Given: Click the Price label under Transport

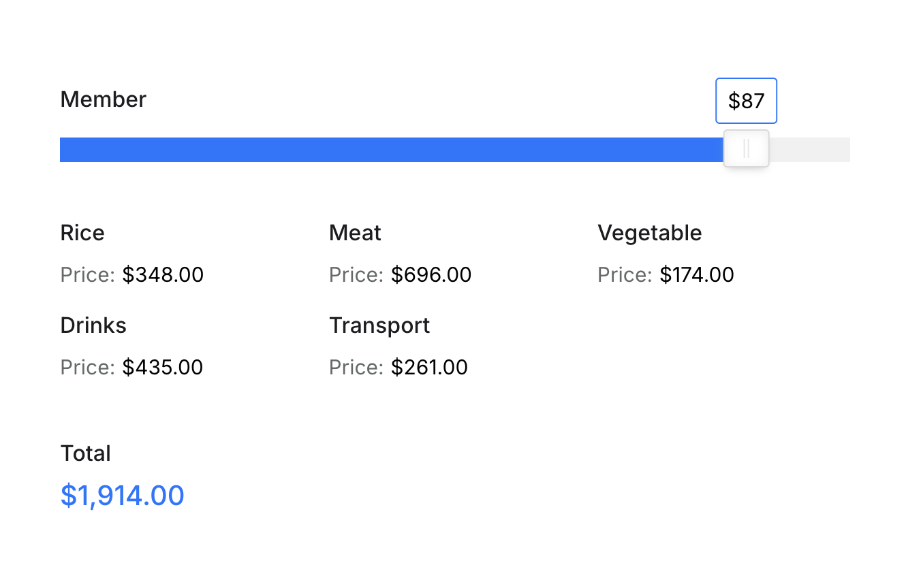Looking at the screenshot, I should click(x=356, y=368).
